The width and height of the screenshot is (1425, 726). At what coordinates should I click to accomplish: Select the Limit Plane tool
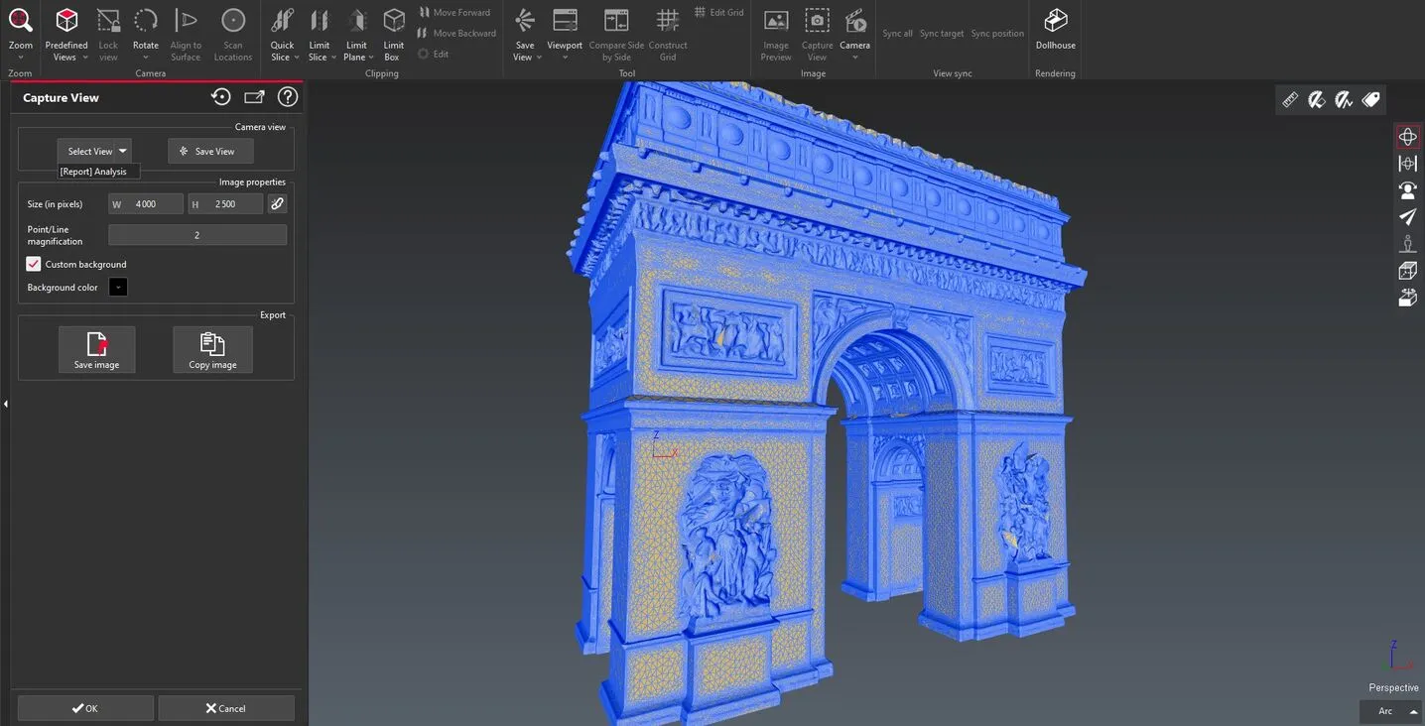[x=356, y=21]
